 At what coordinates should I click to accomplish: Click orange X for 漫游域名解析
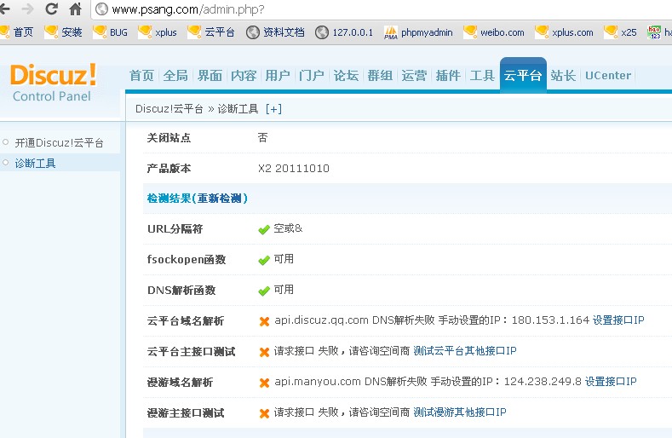click(264, 383)
